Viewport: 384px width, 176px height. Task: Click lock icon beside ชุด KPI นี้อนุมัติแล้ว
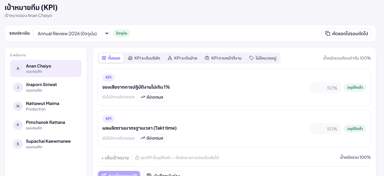137,158
